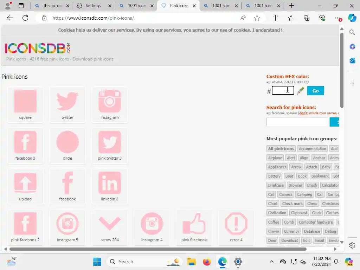
Task: Open sidebar settings gear
Action: (x=352, y=245)
